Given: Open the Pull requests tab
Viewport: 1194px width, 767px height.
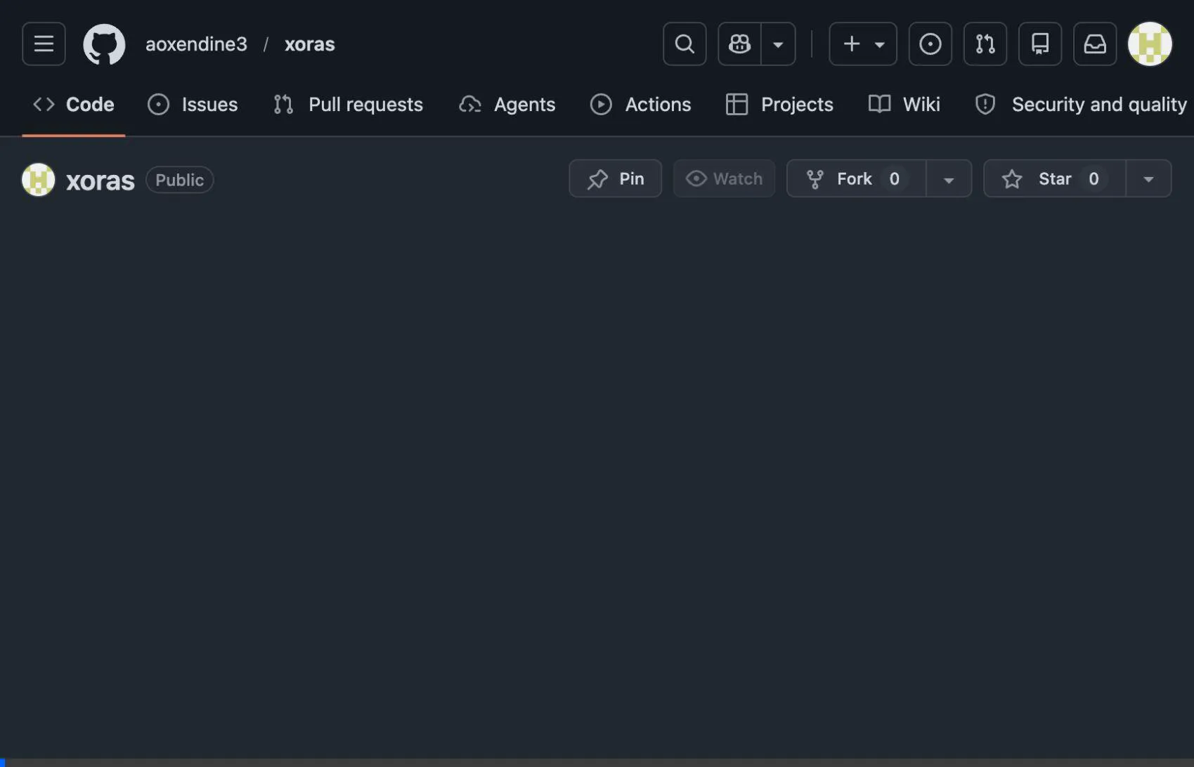Looking at the screenshot, I should pyautogui.click(x=348, y=105).
